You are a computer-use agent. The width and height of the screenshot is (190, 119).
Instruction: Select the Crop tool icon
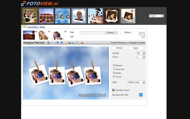(x=48, y=43)
